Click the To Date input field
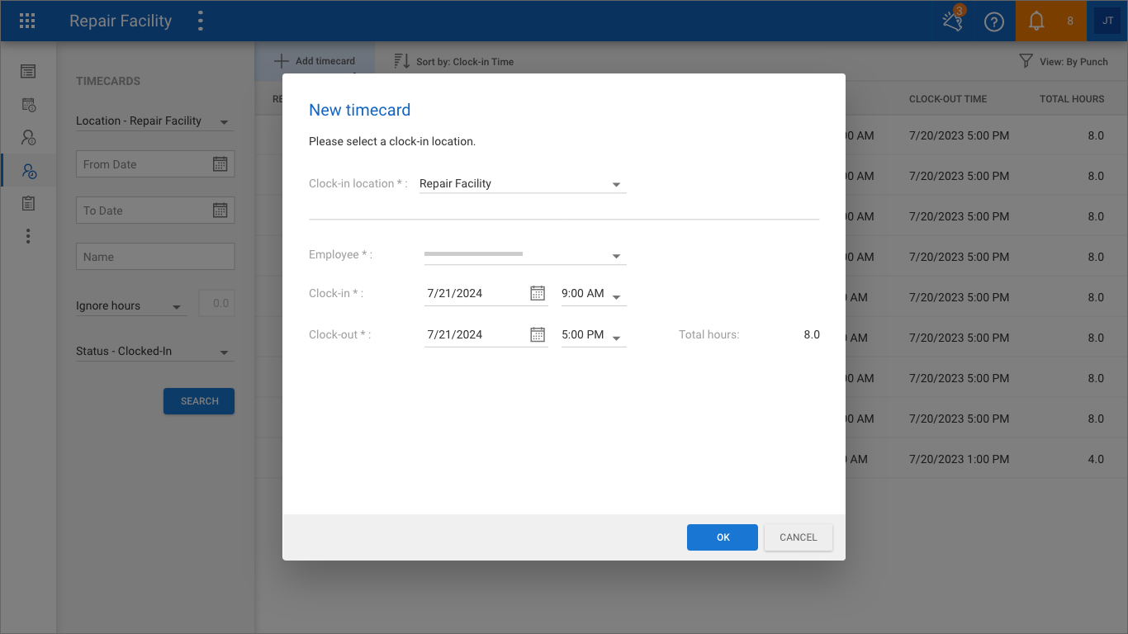The image size is (1128, 634). [x=155, y=211]
